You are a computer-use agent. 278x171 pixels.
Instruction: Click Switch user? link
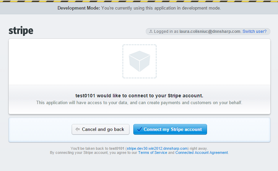255,31
